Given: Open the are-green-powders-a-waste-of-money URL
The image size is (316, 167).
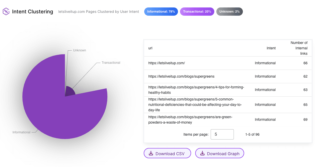Looking at the screenshot, I should click(x=190, y=119).
